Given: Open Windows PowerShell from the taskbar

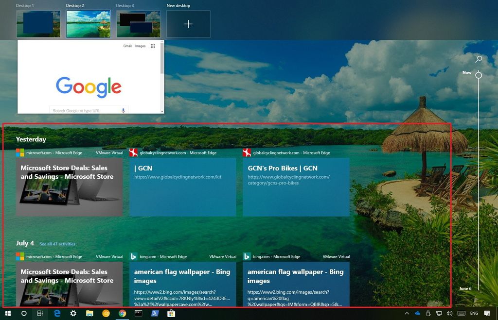Looking at the screenshot, I should point(156,313).
